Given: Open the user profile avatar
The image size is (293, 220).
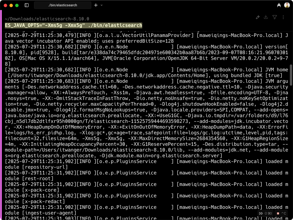Looking at the screenshot, I should [x=287, y=5].
